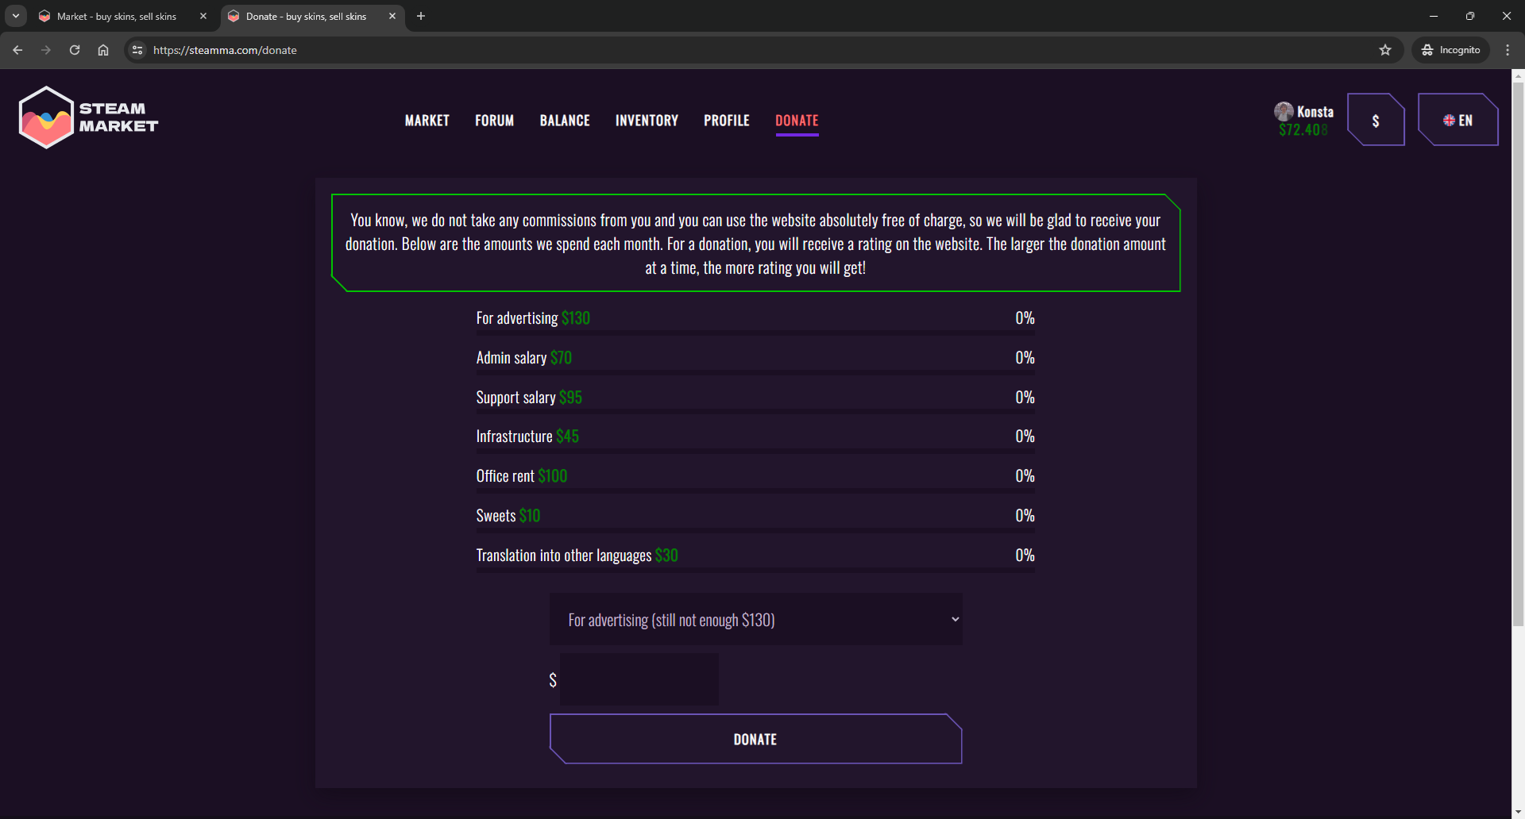Expand the donation purpose dropdown
This screenshot has height=819, width=1525.
click(755, 620)
